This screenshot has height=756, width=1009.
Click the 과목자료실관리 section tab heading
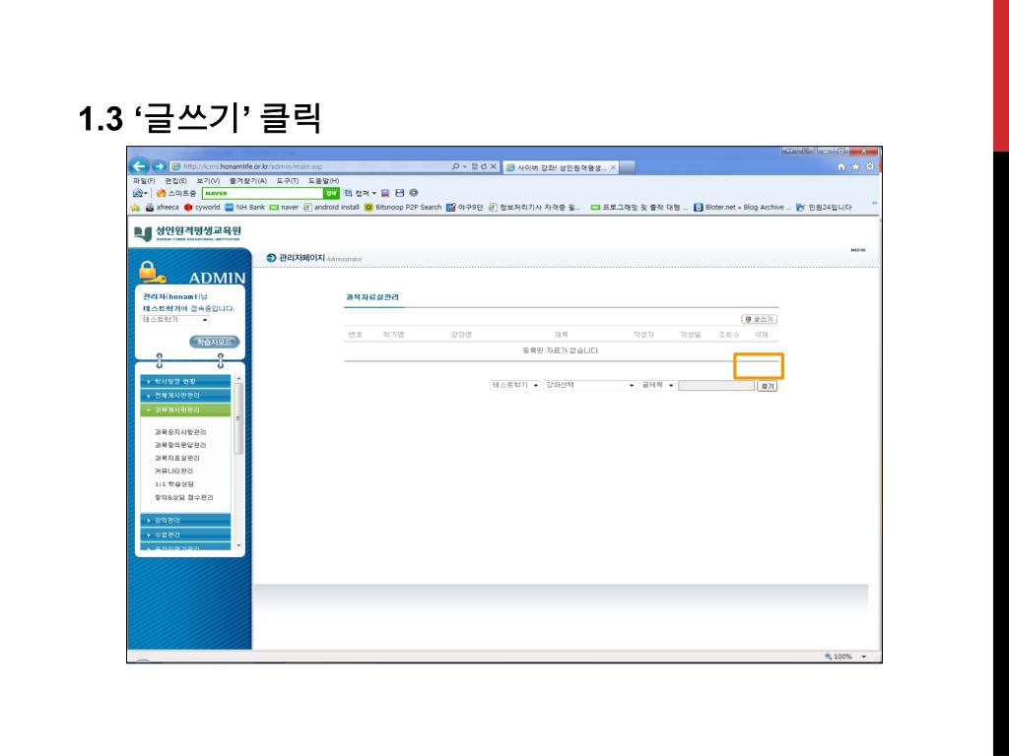point(372,297)
